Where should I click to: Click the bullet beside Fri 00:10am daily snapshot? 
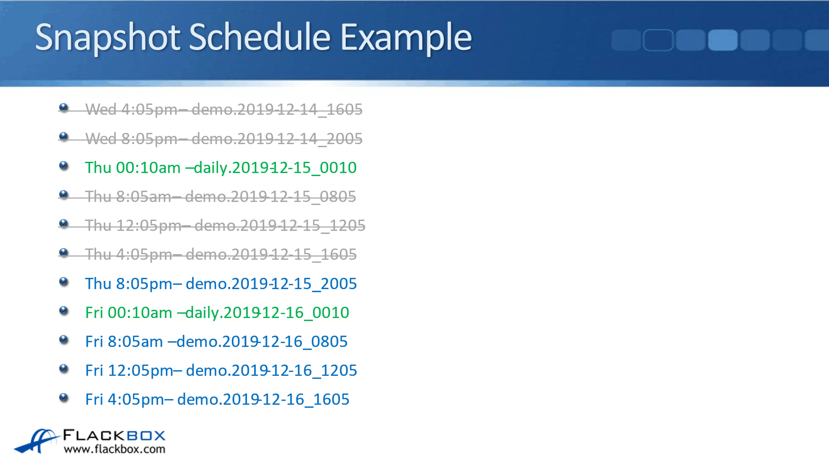click(x=64, y=311)
